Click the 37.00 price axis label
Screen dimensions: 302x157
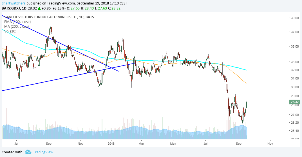(x=295, y=32)
